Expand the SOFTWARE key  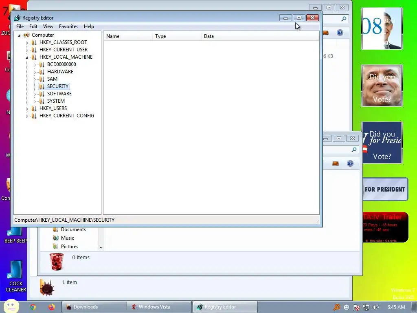[x=35, y=94]
